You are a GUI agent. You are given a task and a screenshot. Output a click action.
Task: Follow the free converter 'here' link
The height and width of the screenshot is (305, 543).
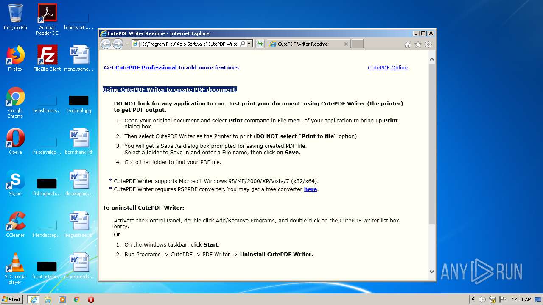point(311,189)
